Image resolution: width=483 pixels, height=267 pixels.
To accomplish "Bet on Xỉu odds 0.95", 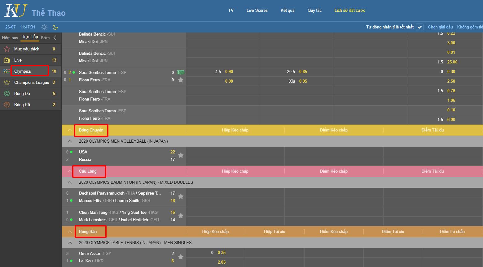I will [303, 81].
